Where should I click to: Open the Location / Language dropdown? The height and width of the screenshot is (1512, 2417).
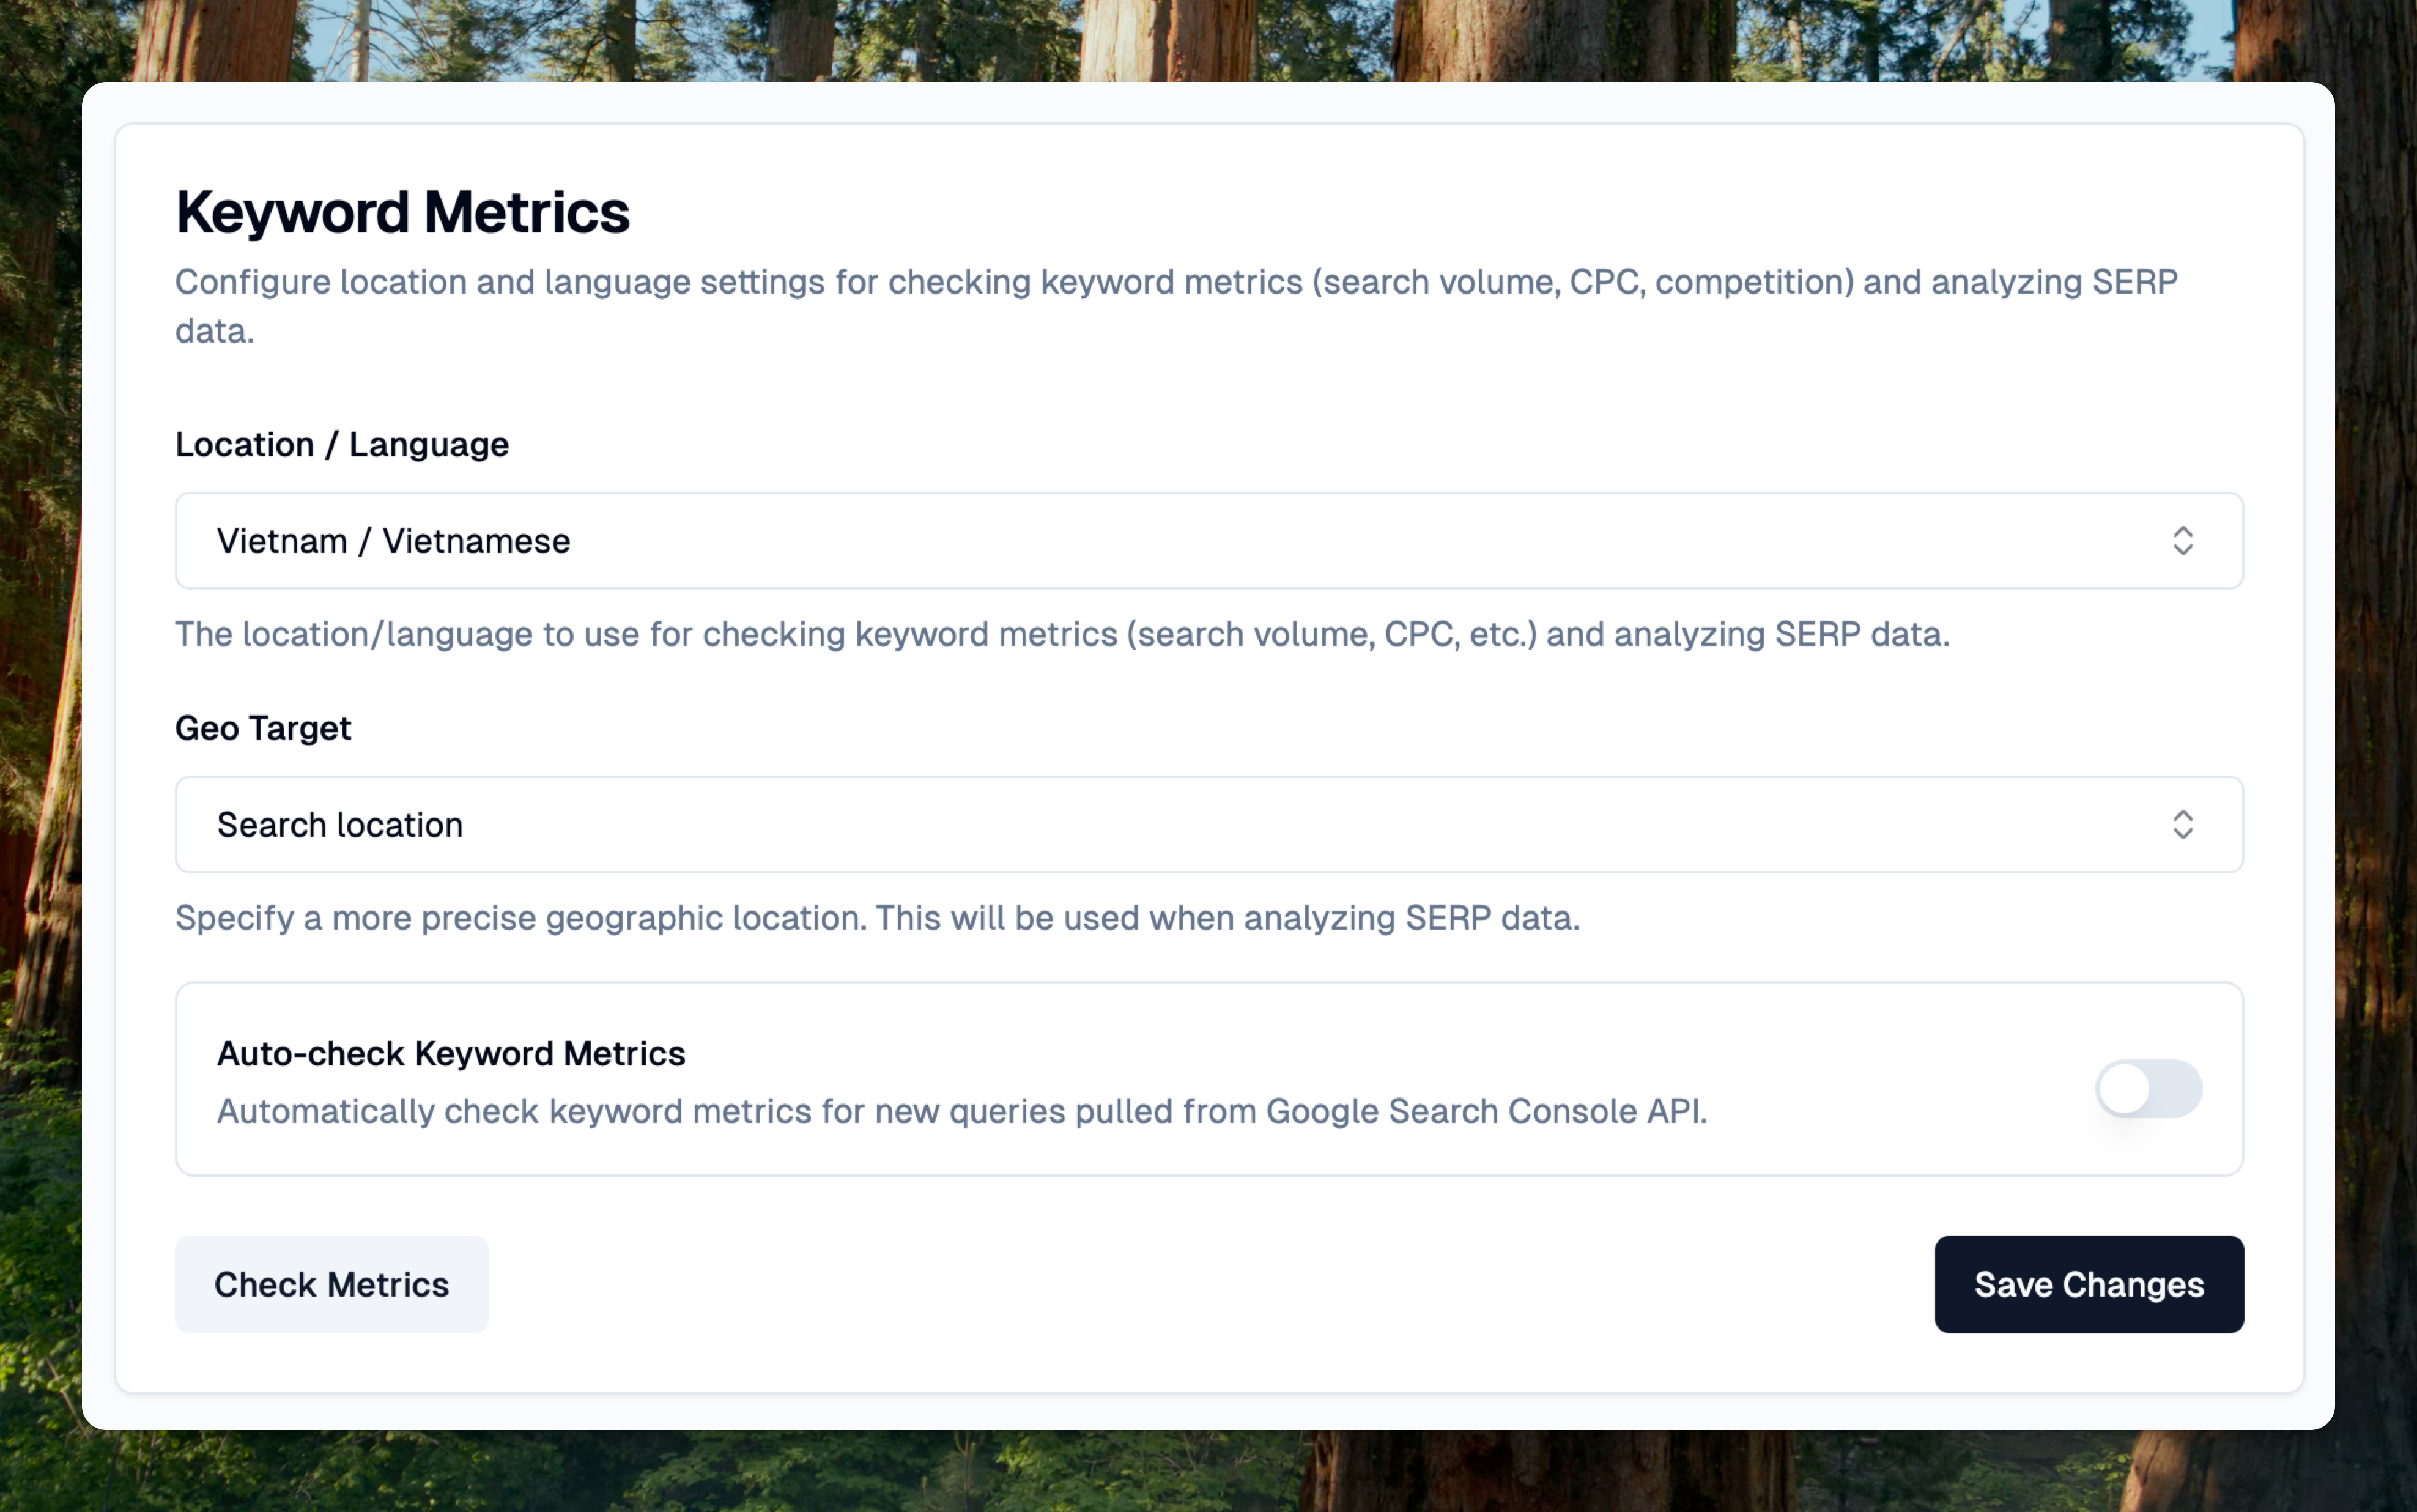coord(1207,541)
